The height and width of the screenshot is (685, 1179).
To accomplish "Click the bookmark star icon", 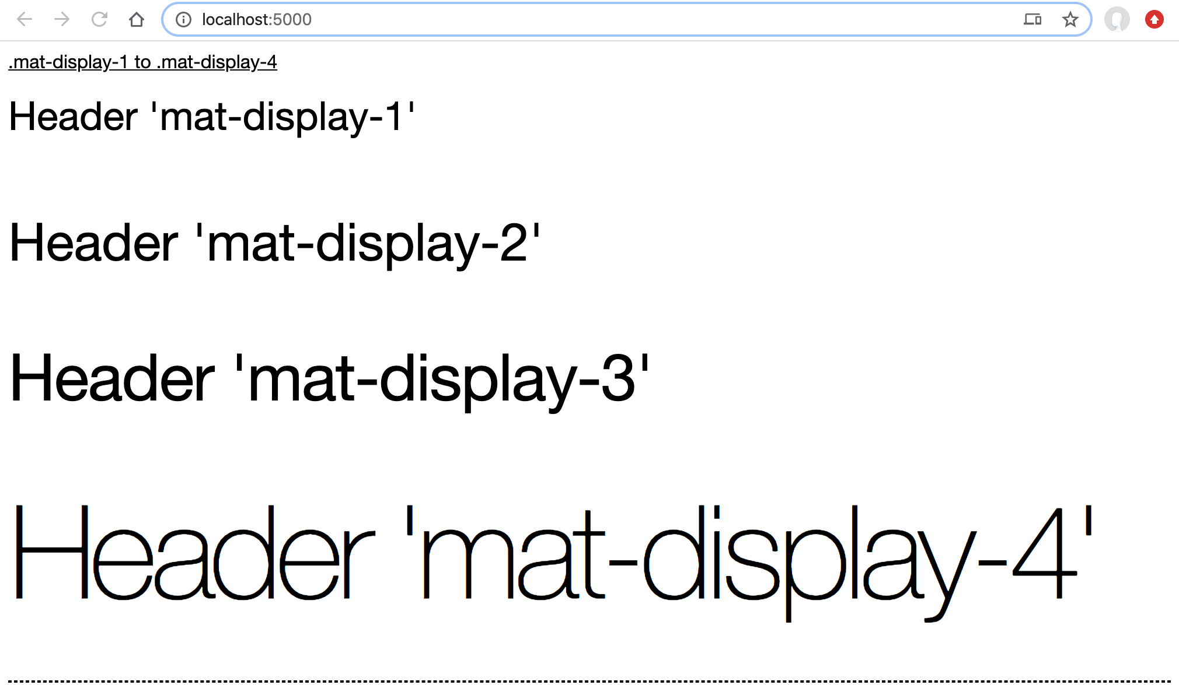I will pos(1070,19).
